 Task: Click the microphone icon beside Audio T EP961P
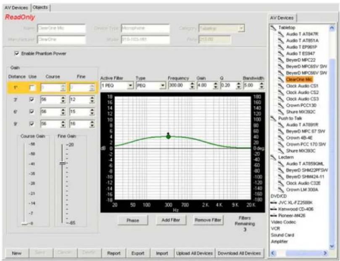click(281, 47)
